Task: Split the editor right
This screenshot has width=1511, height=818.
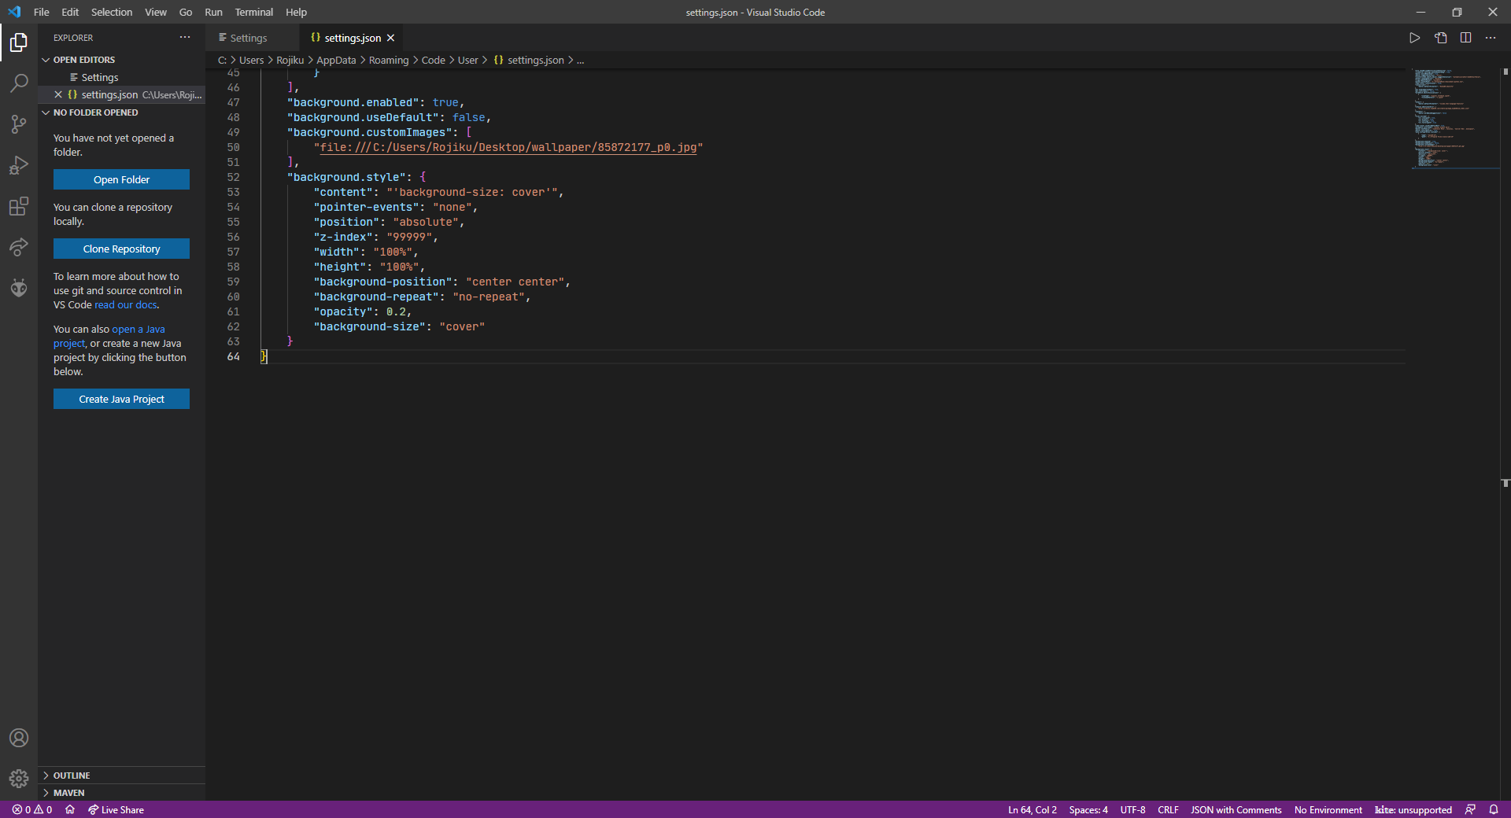Action: coord(1465,38)
